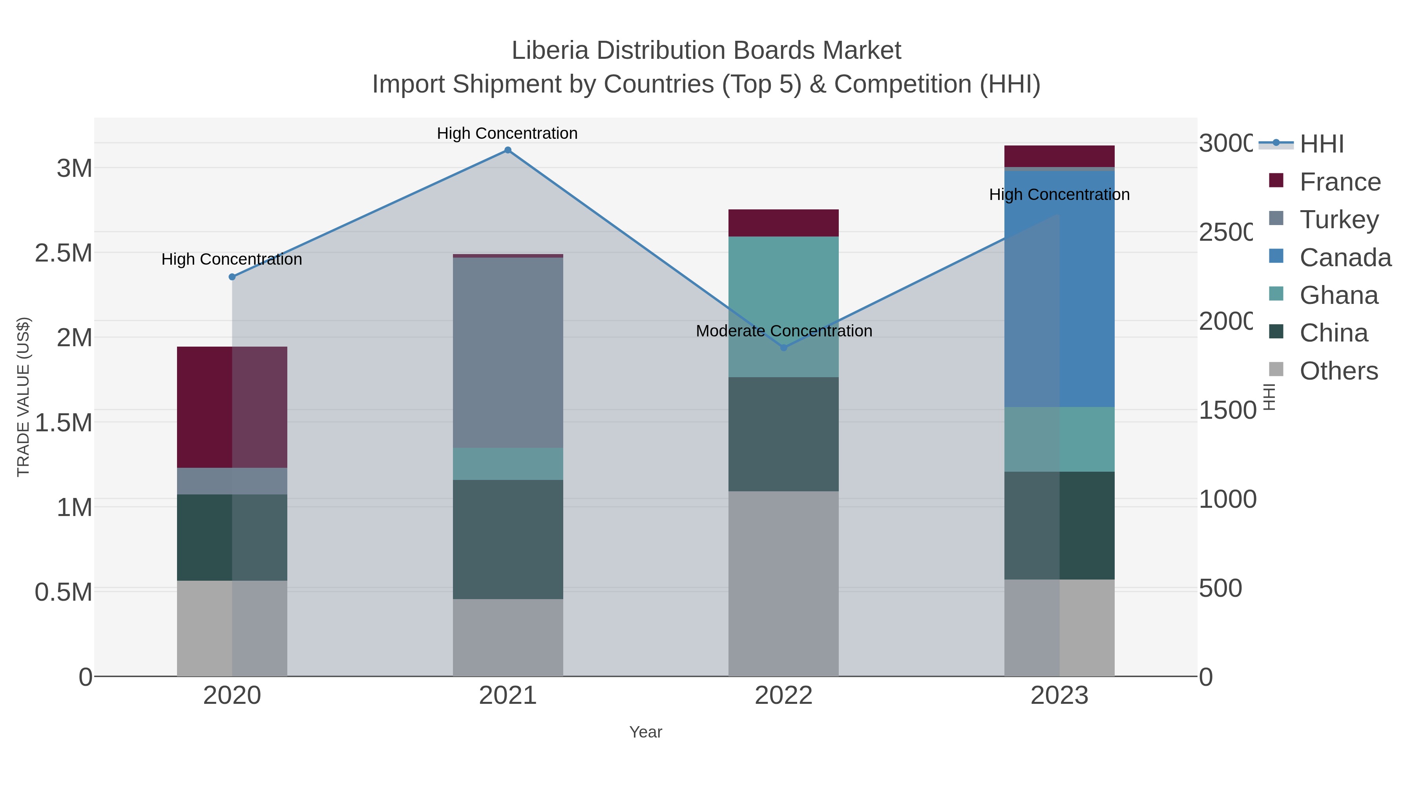The width and height of the screenshot is (1413, 794).
Task: Toggle the China legend entry
Action: coord(1319,333)
